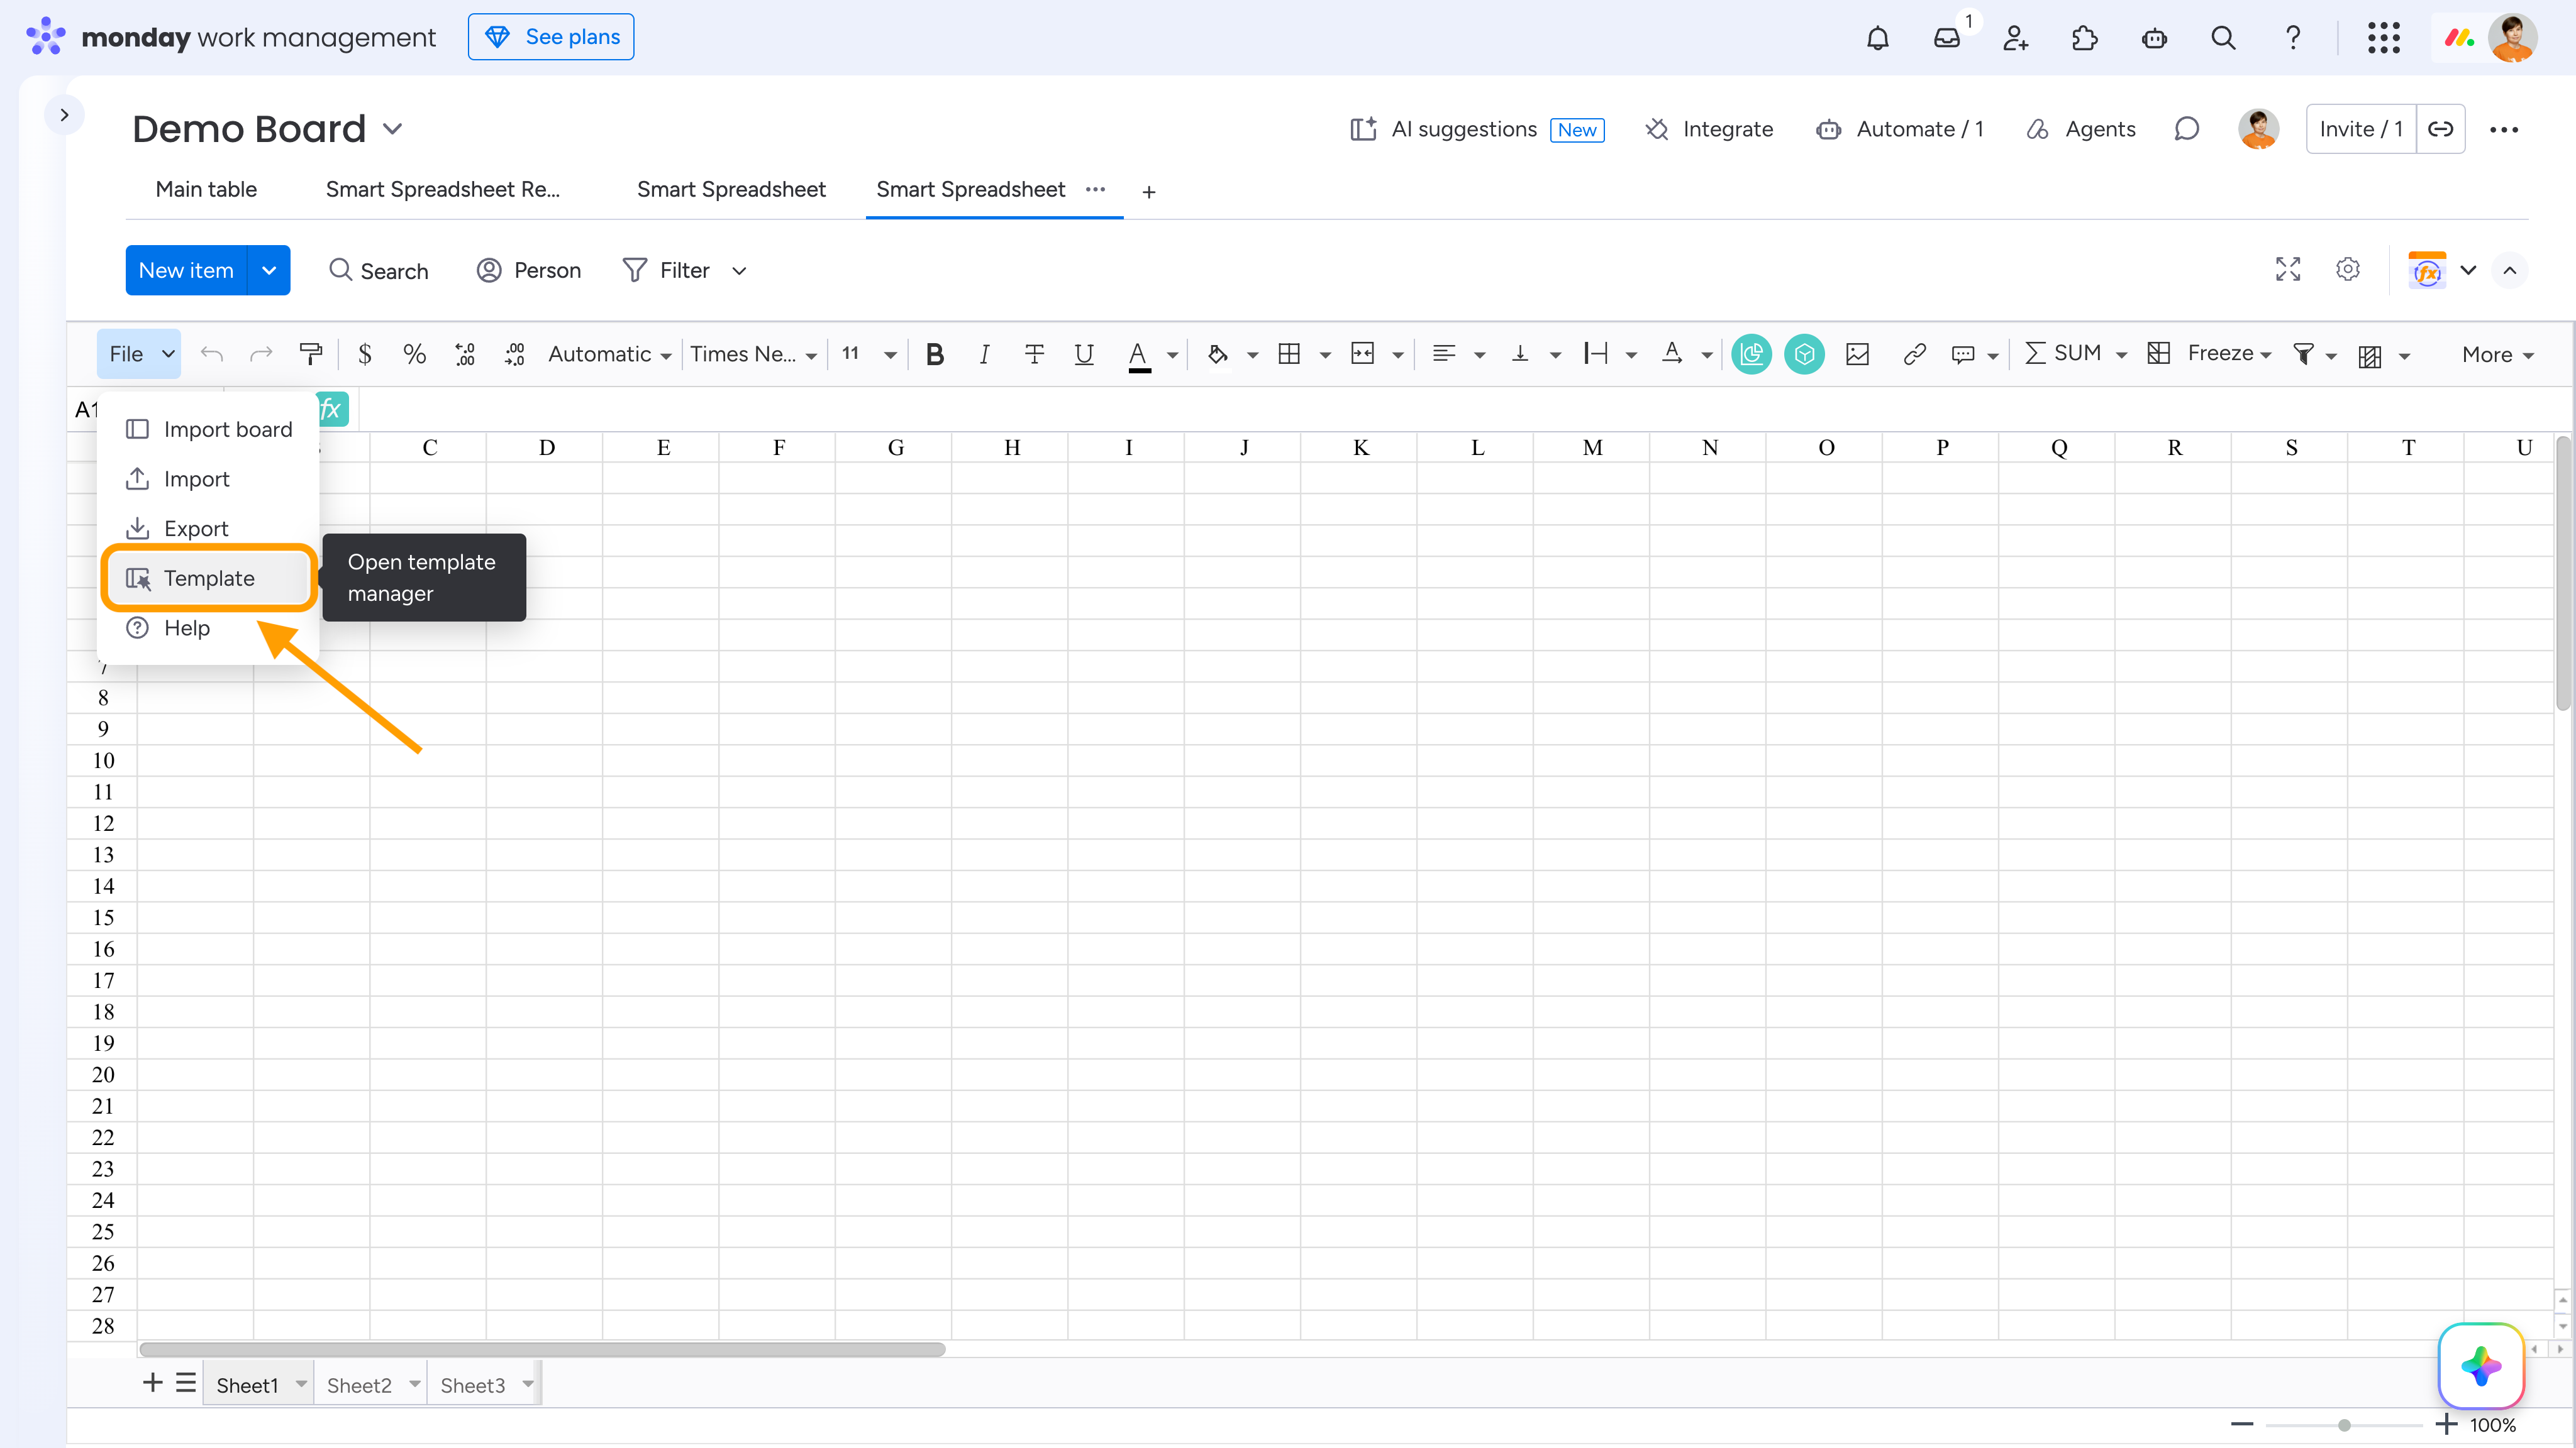Click the merge cells icon

point(1362,354)
